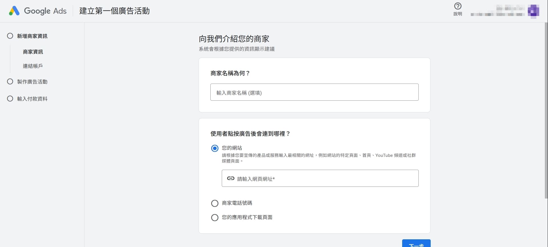Focus the 請輸入網頁網址 input field

(x=325, y=179)
